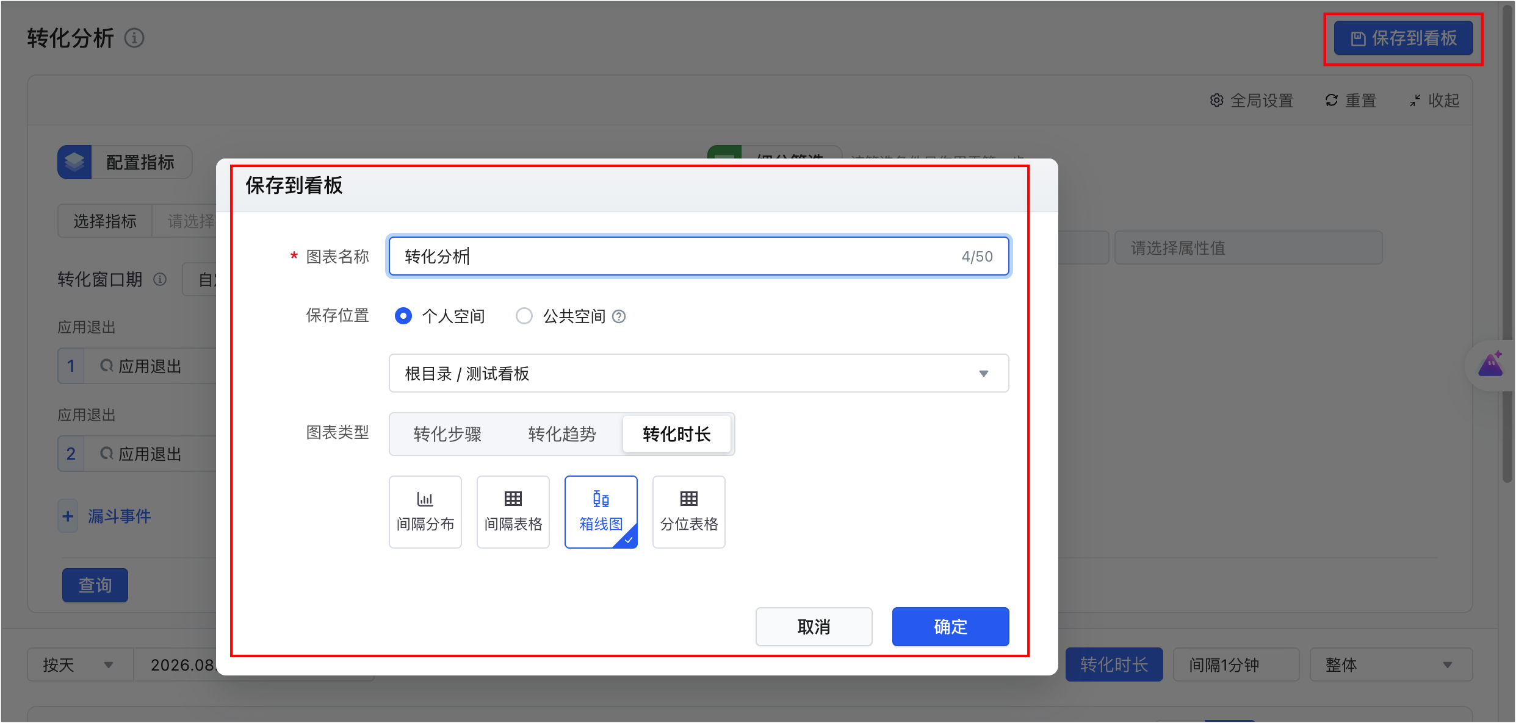Click info icon beside 转化窗口期
Viewport: 1516px width, 723px height.
click(160, 279)
